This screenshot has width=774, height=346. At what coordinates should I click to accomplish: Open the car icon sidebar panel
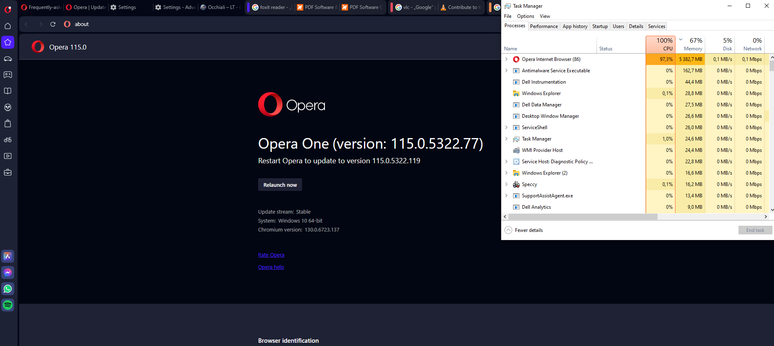8,58
